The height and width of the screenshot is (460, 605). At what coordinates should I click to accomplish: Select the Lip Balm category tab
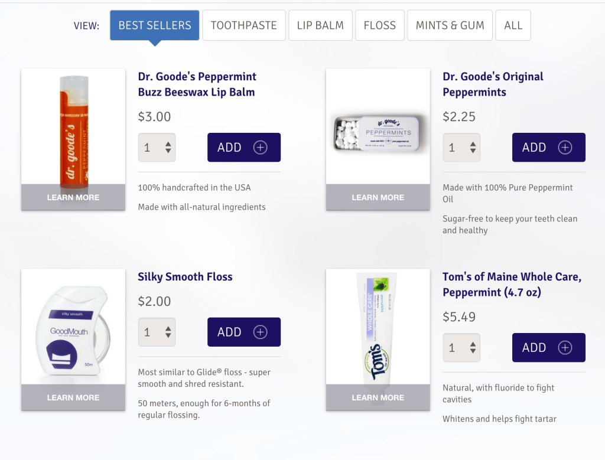[x=320, y=25]
